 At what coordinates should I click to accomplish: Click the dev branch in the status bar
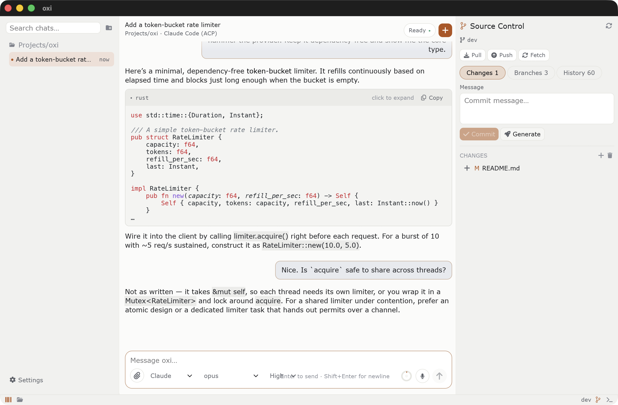[586, 399]
